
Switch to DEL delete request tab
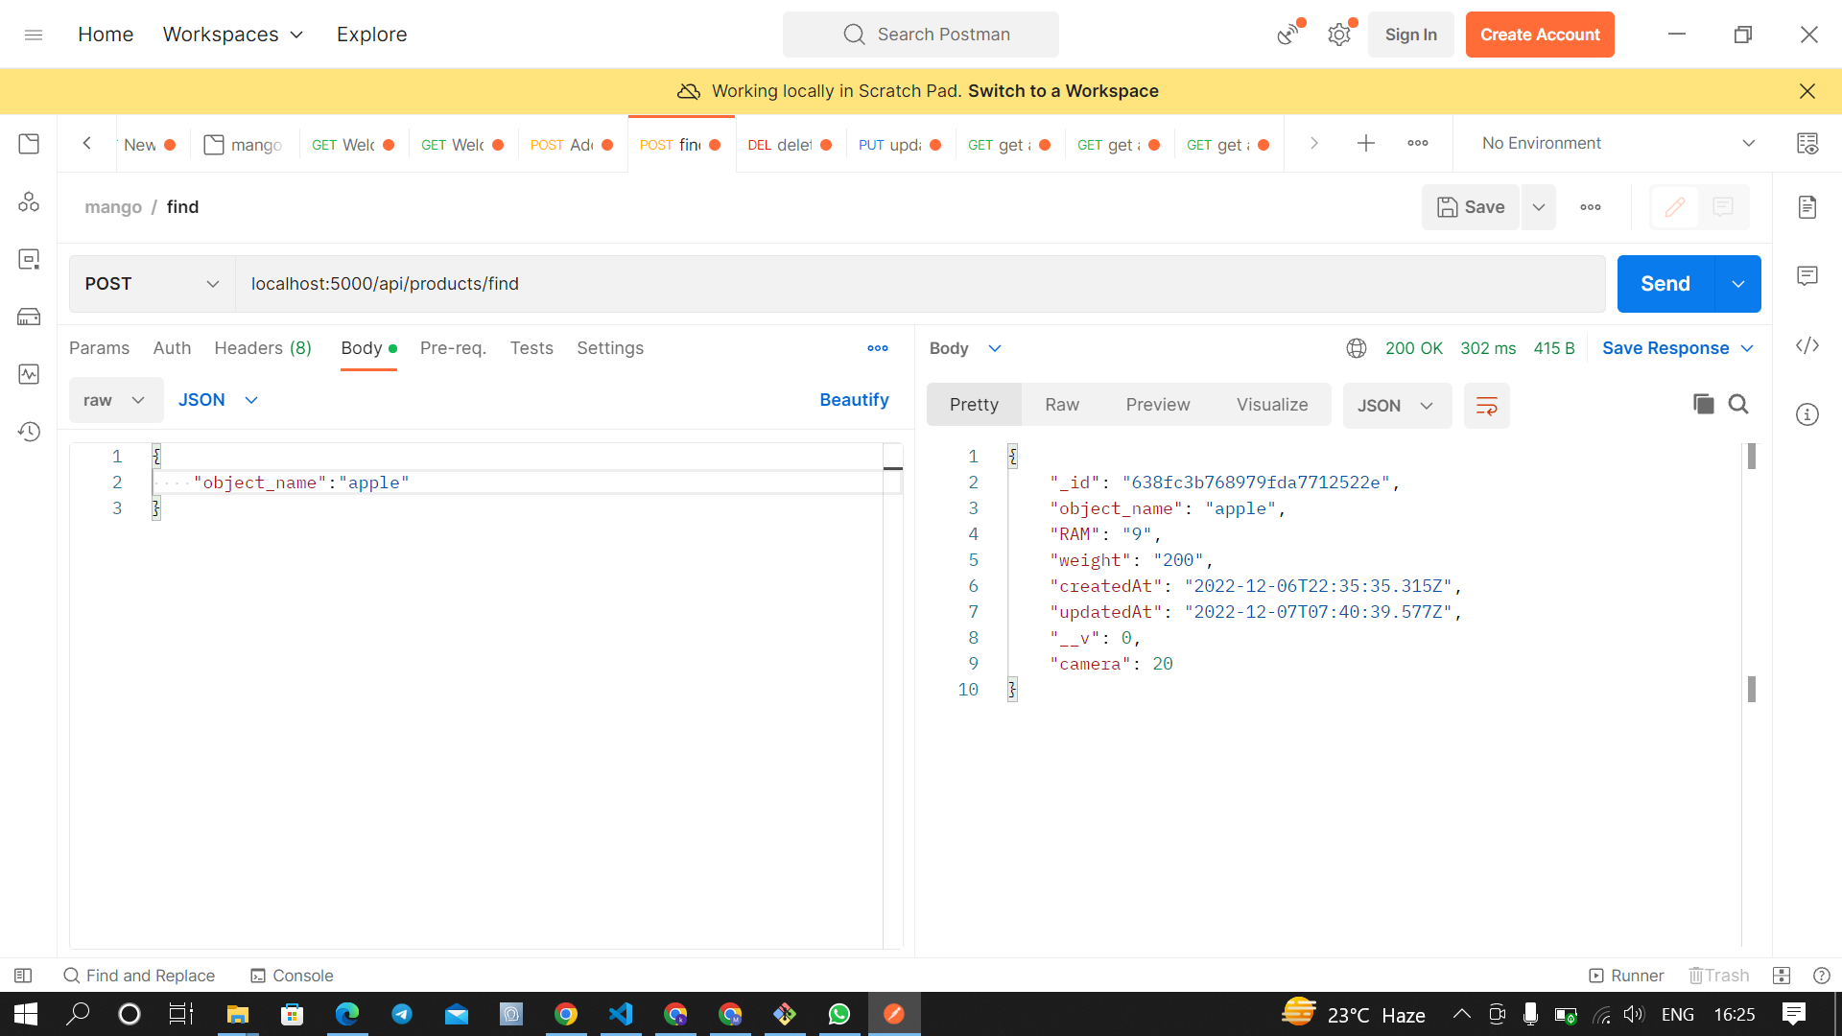(x=791, y=144)
